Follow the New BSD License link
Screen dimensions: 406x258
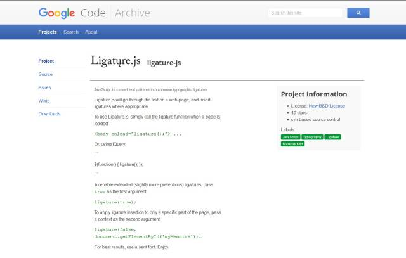pyautogui.click(x=327, y=106)
